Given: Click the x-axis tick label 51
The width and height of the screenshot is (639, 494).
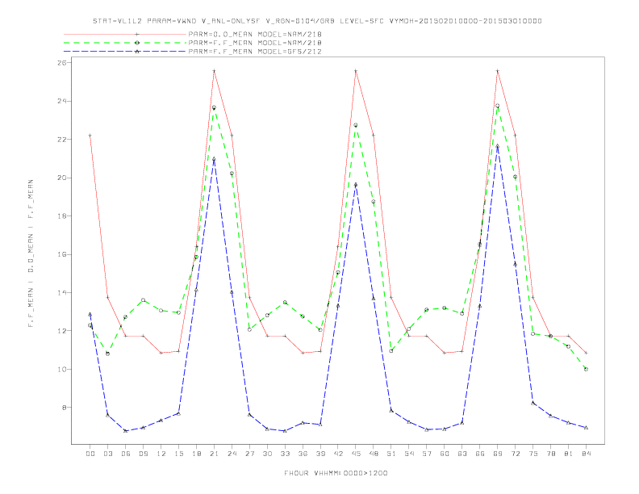Looking at the screenshot, I should [x=391, y=454].
